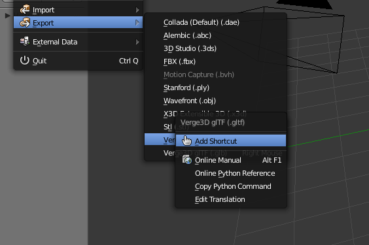Click Add Shortcut in context menu
Viewport: 369px width, 245px height.
(x=231, y=141)
